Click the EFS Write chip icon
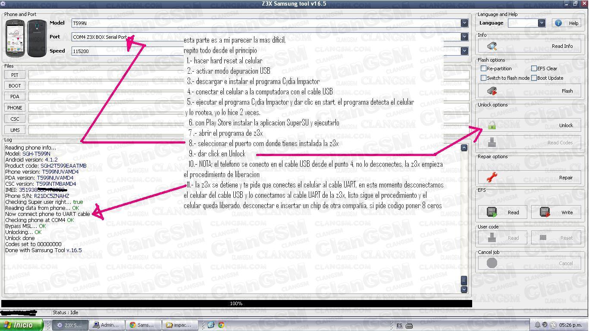This screenshot has width=589, height=331. [x=545, y=212]
